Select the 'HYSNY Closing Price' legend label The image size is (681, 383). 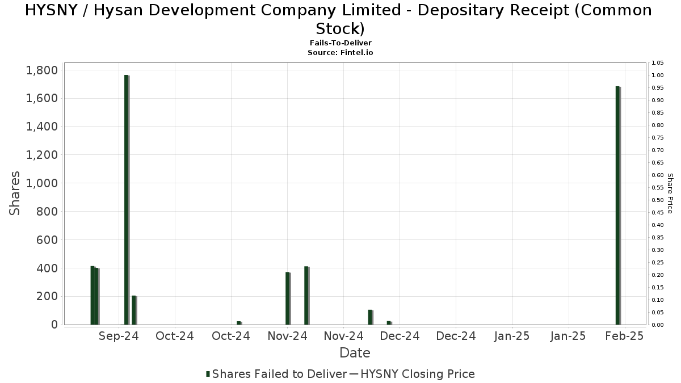click(418, 374)
